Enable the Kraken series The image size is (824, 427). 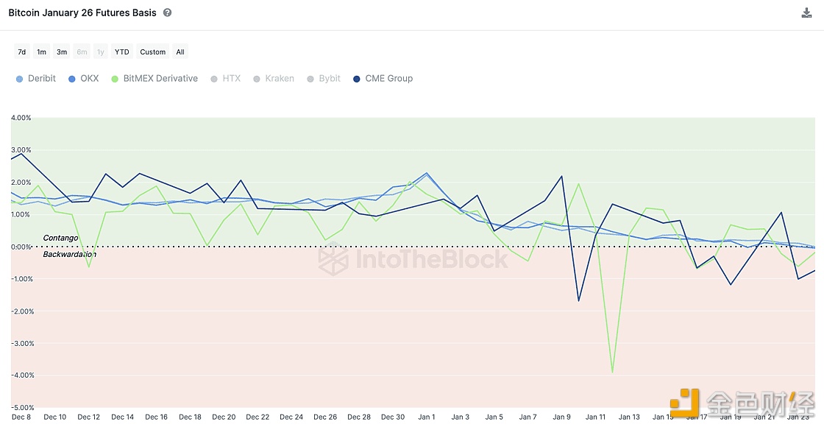coord(273,79)
